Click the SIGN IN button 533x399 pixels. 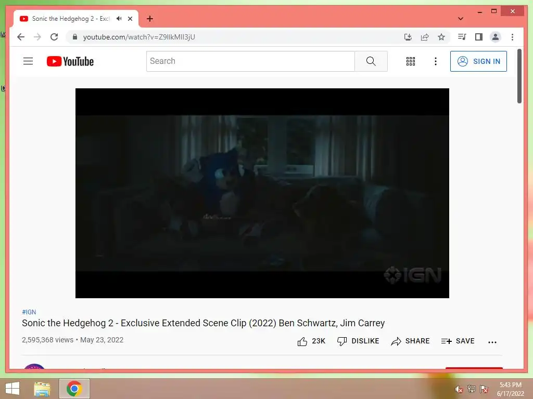pyautogui.click(x=478, y=61)
